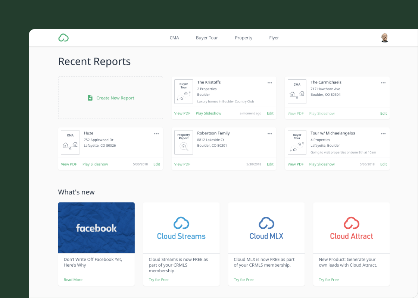Screen dimensions: 418x298
Task: Click 'a moment ago' timestamp
Action: [x=250, y=113]
